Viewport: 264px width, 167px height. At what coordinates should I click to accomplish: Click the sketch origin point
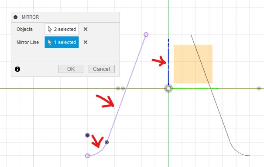pyautogui.click(x=168, y=88)
